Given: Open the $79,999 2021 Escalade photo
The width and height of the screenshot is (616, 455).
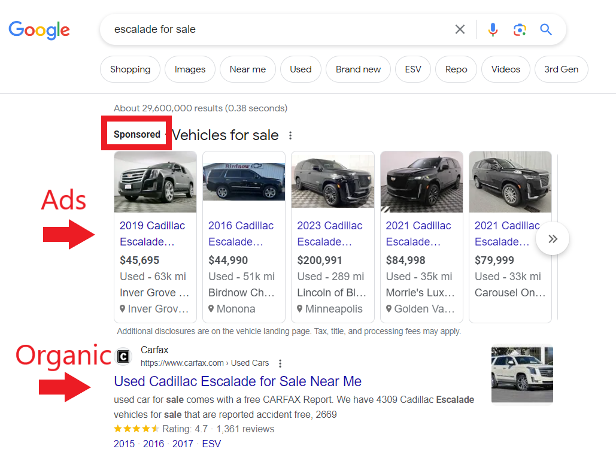Looking at the screenshot, I should (510, 182).
